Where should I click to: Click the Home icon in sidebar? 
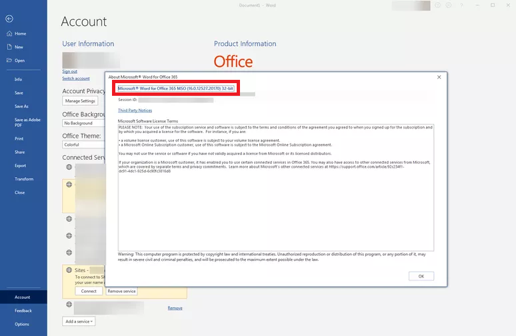click(9, 33)
